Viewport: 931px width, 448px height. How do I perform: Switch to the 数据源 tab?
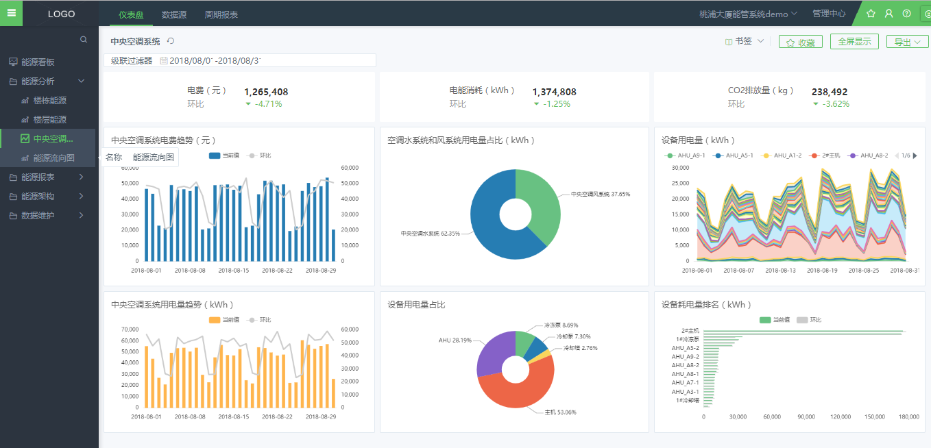[x=174, y=14]
